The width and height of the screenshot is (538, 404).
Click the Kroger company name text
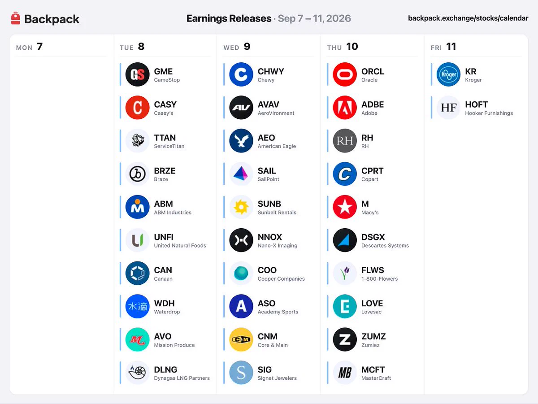[x=473, y=80]
